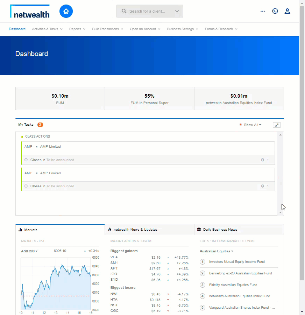Click the NWL down arrow indicator

click(x=168, y=294)
